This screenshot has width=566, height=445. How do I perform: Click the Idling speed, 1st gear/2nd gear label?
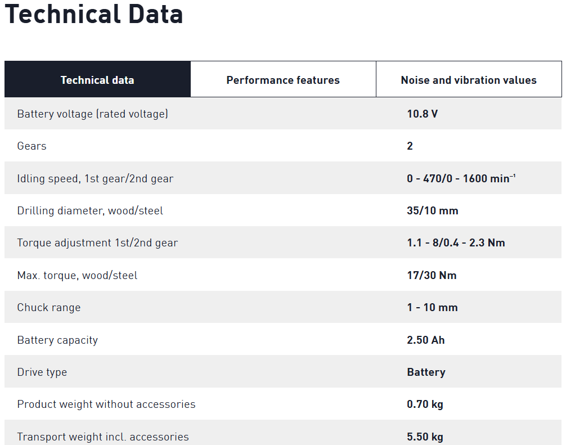95,179
